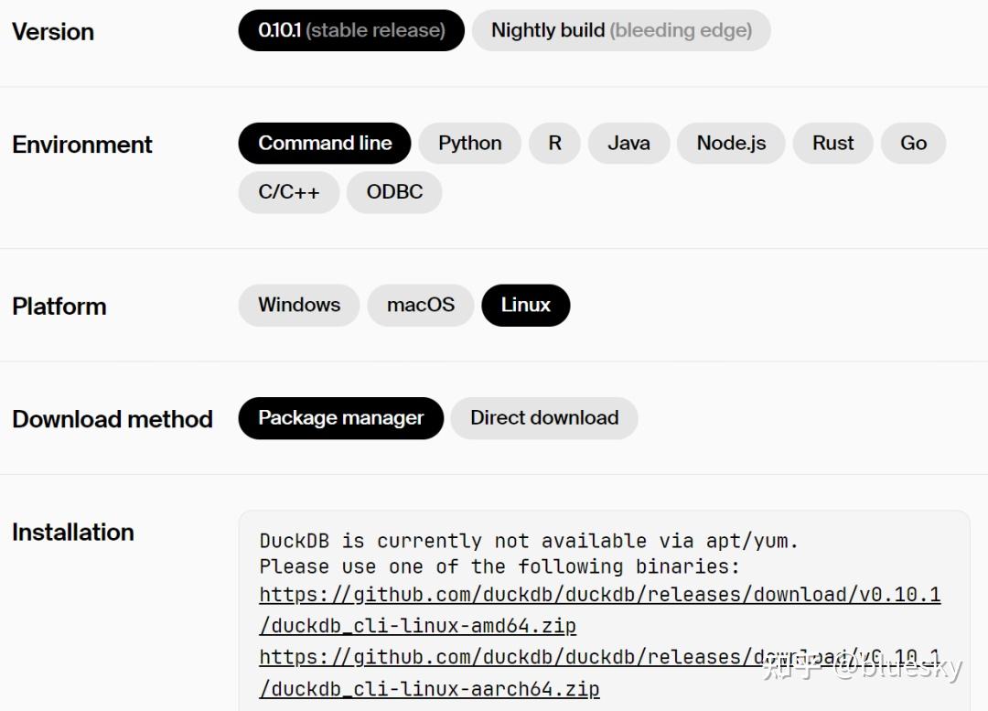Select the Java environment
Viewport: 988px width, 711px height.
[x=628, y=143]
